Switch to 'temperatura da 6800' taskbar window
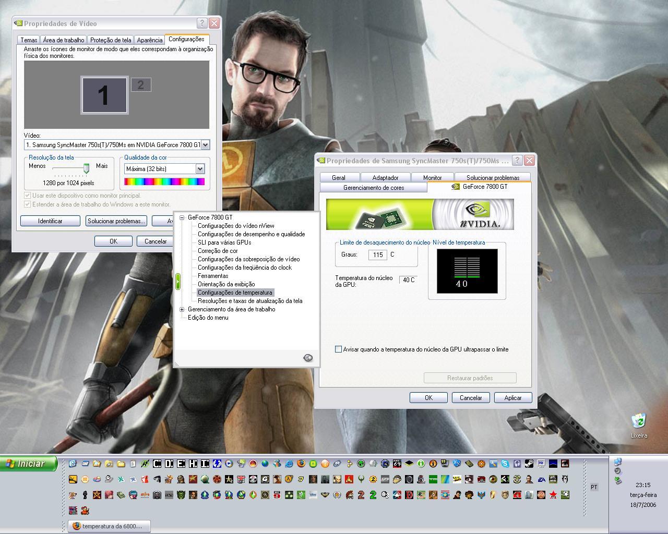The height and width of the screenshot is (534, 668). (109, 526)
